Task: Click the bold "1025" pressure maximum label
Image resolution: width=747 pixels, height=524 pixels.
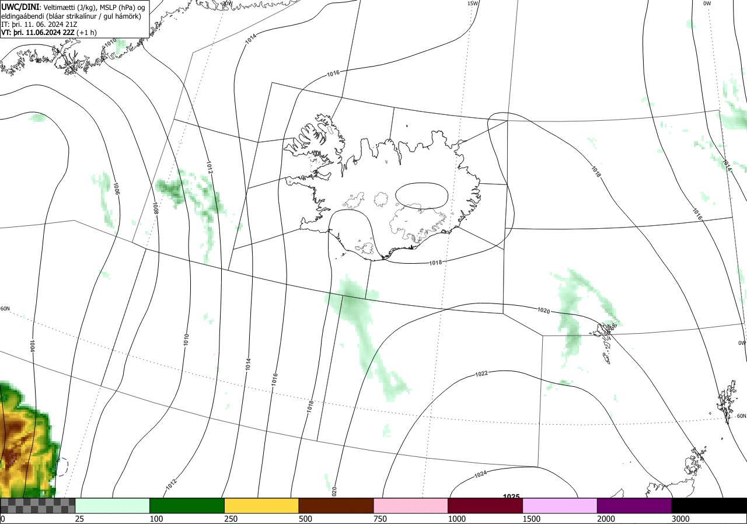Action: 511,496
